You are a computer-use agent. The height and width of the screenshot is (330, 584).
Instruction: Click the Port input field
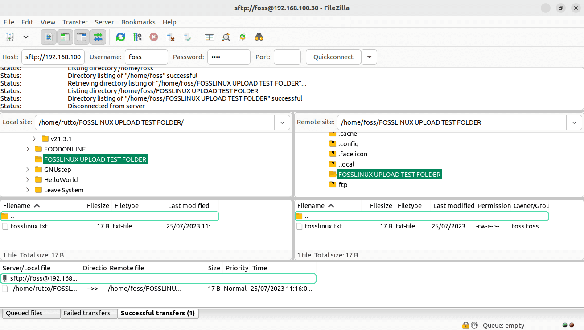pyautogui.click(x=287, y=57)
